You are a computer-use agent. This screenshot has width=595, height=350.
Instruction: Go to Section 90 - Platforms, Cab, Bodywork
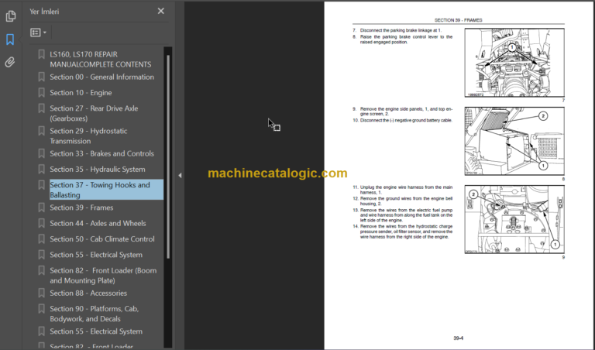[x=94, y=314]
